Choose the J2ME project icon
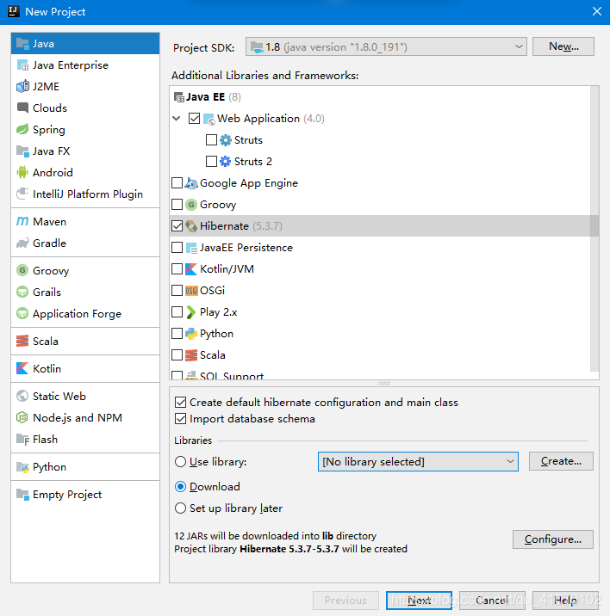610x616 pixels. 22,86
